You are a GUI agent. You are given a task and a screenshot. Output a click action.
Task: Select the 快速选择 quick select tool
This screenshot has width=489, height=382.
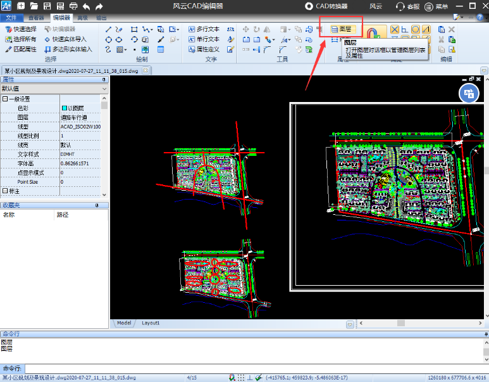pyautogui.click(x=20, y=29)
